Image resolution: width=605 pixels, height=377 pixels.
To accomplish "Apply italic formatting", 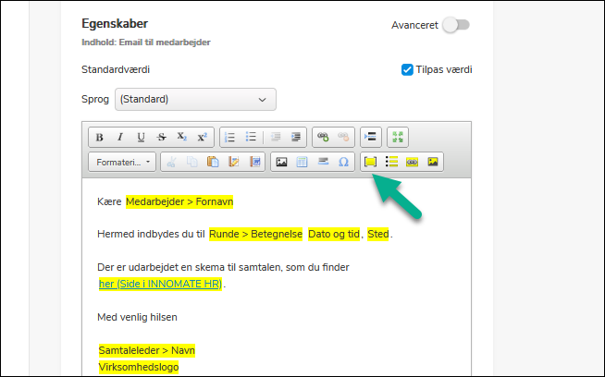I will pos(120,137).
